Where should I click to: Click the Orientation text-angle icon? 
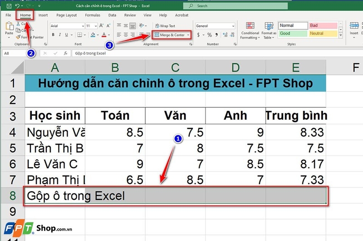(x=142, y=26)
